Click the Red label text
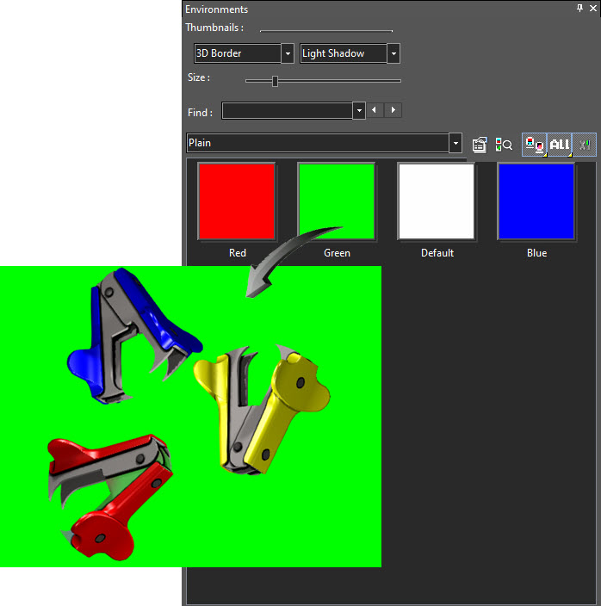 [x=238, y=253]
